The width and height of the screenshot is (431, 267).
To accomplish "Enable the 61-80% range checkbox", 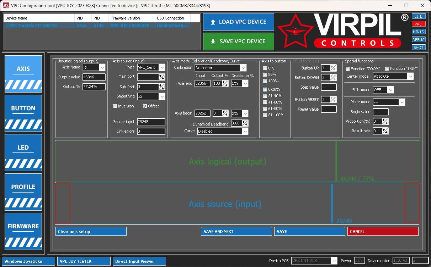I will click(265, 109).
